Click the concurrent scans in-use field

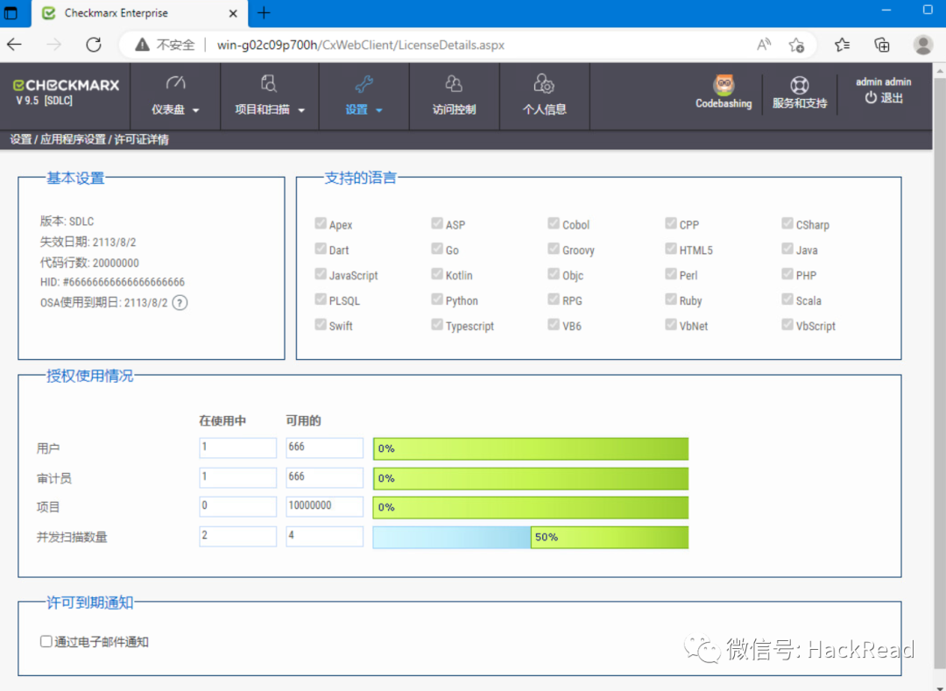237,536
